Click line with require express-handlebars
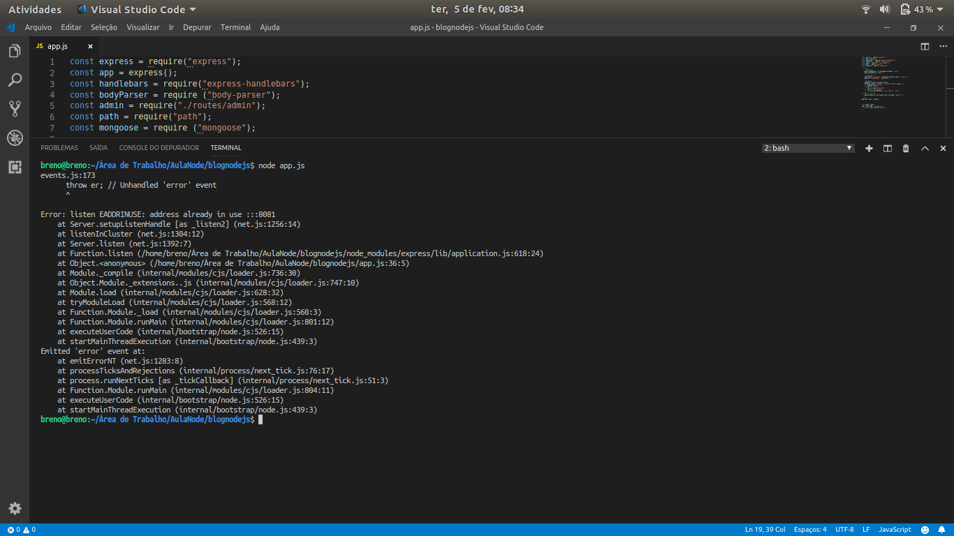 point(189,84)
